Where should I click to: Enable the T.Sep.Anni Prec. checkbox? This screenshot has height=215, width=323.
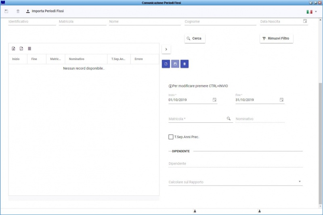coord(171,137)
